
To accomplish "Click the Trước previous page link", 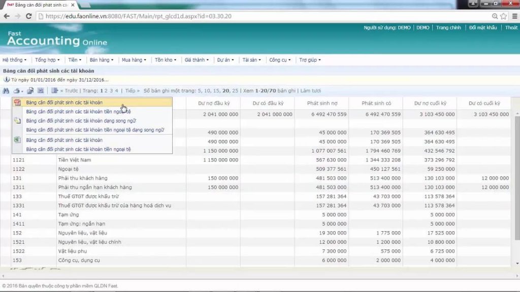I will pyautogui.click(x=69, y=91).
